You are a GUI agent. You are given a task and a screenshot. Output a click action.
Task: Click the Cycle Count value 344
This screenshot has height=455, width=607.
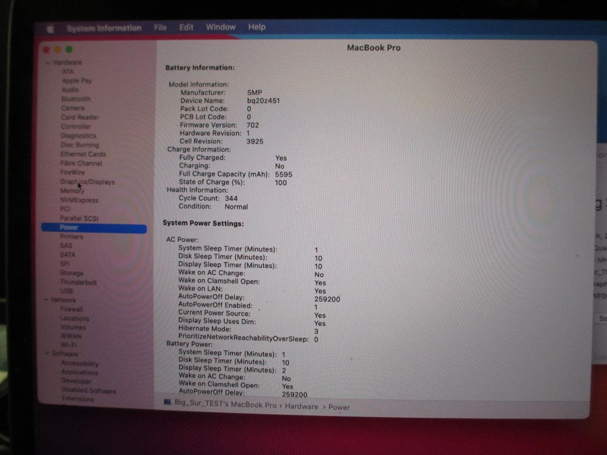231,198
